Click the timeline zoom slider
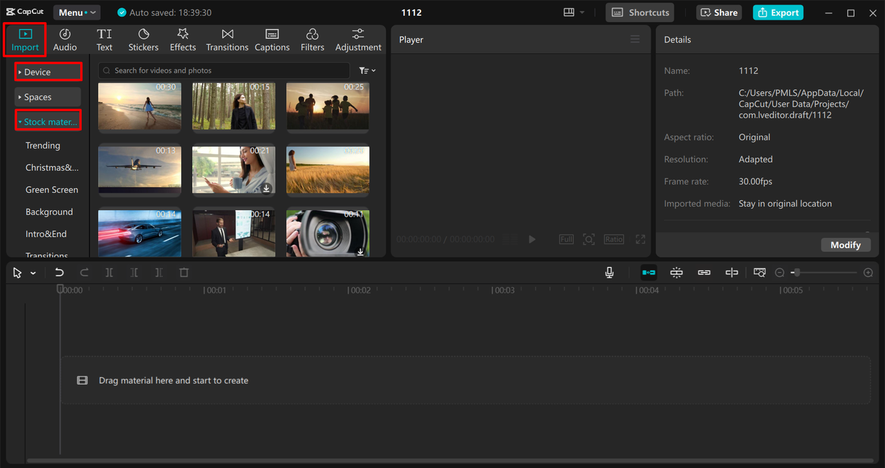Viewport: 885px width, 468px height. click(x=824, y=273)
